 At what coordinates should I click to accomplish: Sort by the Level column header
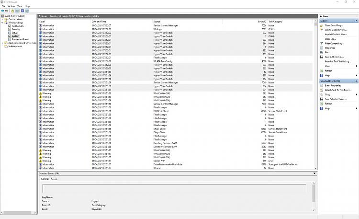pyautogui.click(x=65, y=22)
